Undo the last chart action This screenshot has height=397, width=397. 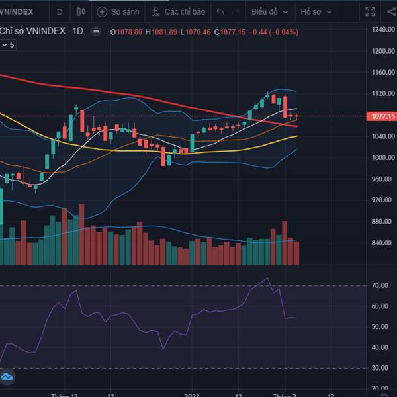(x=220, y=12)
